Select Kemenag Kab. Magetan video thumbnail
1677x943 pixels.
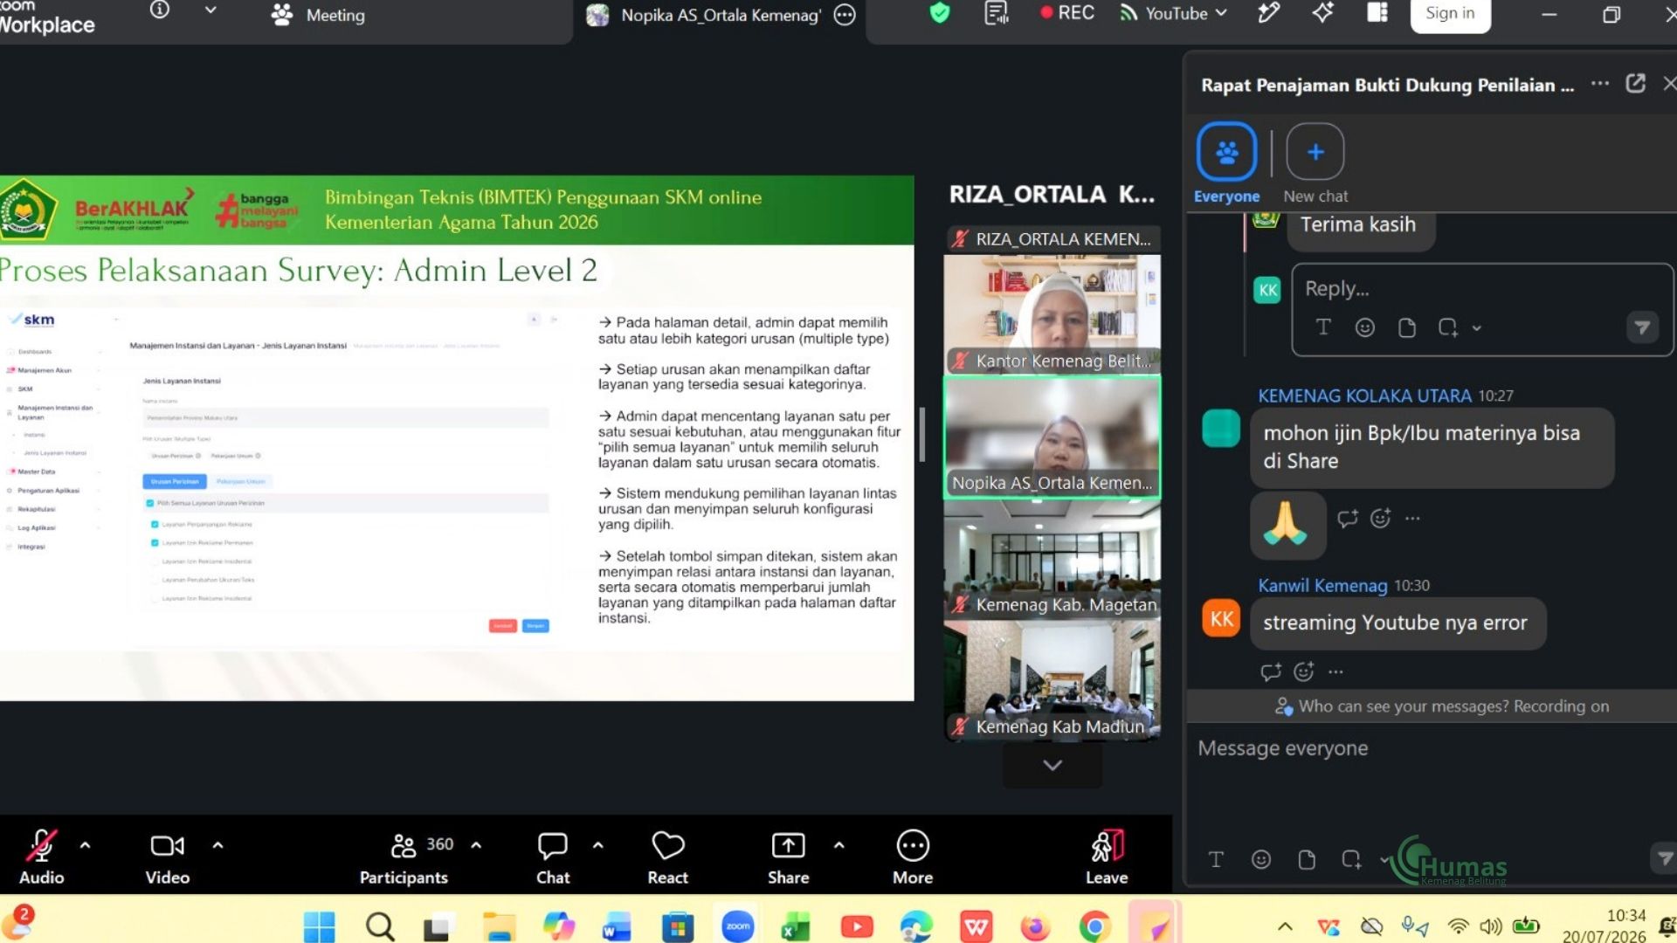[x=1052, y=559]
